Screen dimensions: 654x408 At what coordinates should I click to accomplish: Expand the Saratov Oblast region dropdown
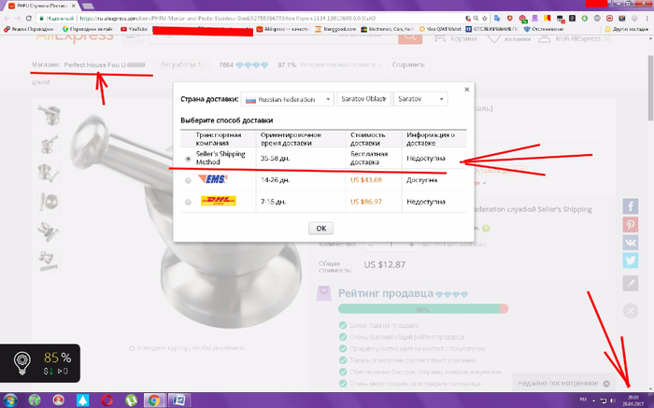[363, 99]
